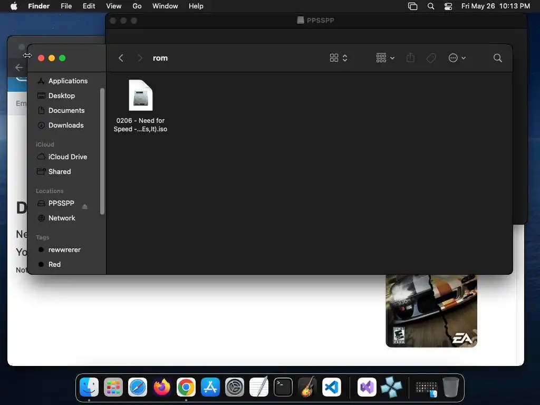Select the PPSSPP volume in Locations
The width and height of the screenshot is (540, 405).
click(61, 203)
